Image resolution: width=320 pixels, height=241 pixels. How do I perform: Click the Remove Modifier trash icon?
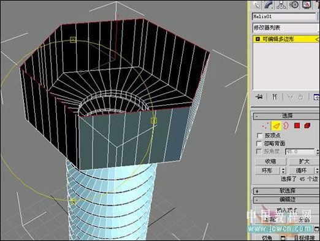(300, 97)
